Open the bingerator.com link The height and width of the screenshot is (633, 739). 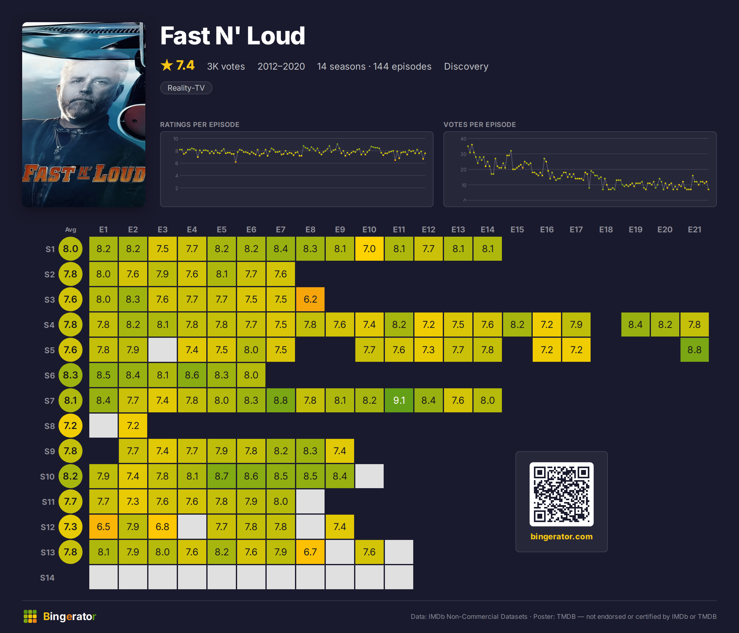pos(561,536)
